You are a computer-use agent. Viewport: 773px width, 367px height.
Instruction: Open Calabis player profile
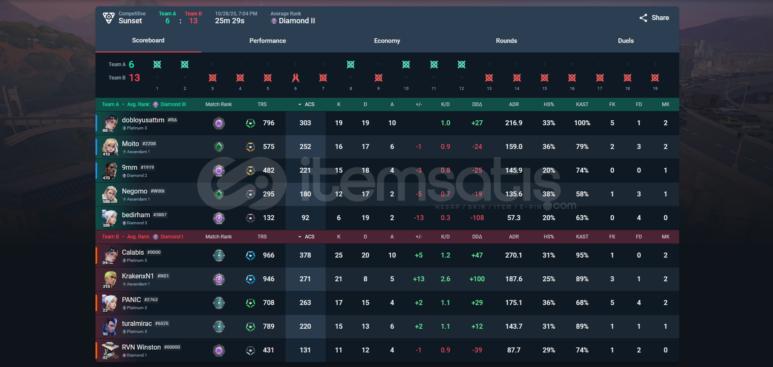coord(133,252)
